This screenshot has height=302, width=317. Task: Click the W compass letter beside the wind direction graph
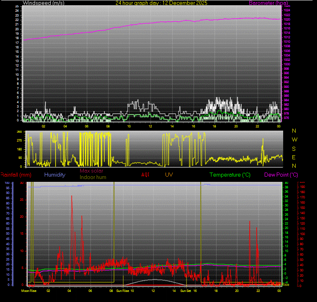(x=294, y=140)
